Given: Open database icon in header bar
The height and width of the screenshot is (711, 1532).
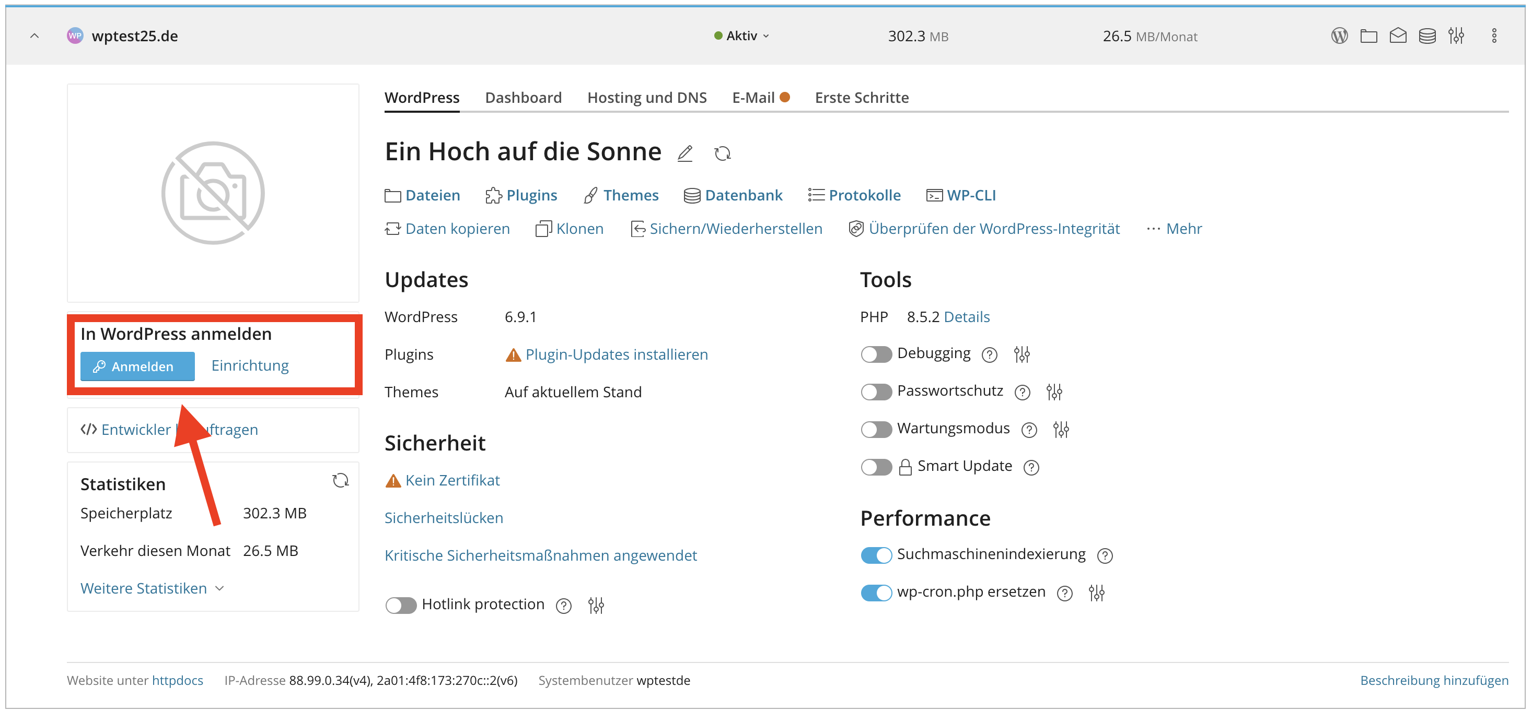Looking at the screenshot, I should tap(1427, 35).
